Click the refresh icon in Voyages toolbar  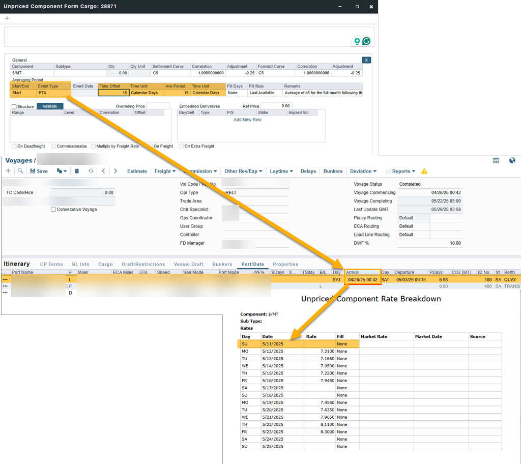(x=91, y=171)
